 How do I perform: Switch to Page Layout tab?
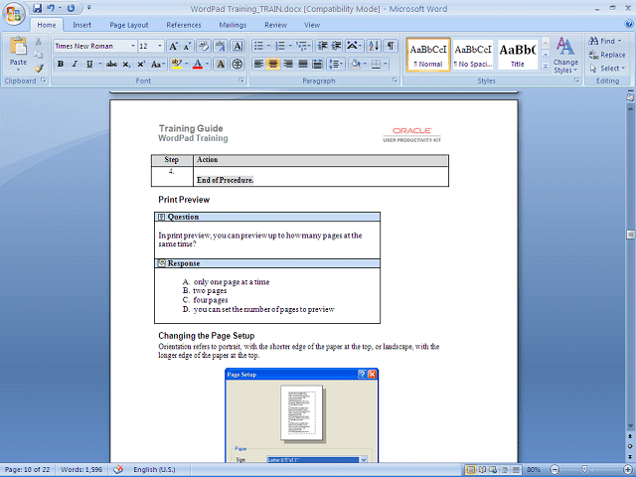[129, 25]
